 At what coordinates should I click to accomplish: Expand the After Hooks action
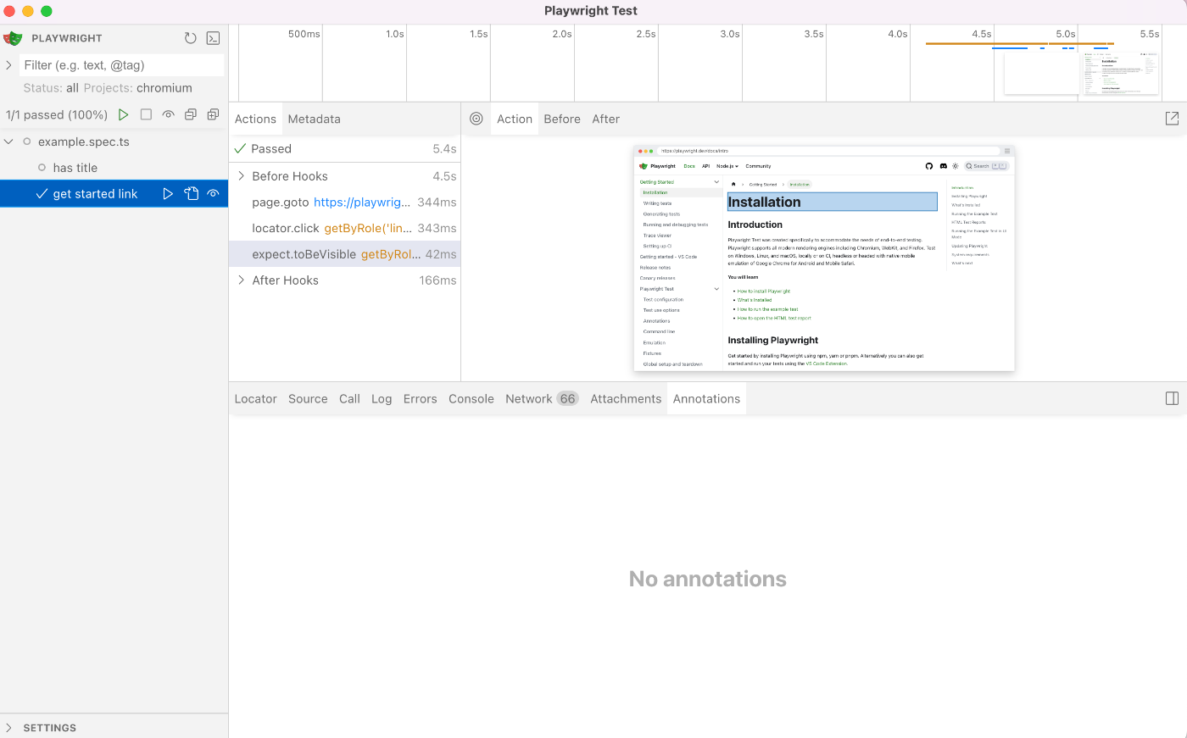[x=242, y=280]
